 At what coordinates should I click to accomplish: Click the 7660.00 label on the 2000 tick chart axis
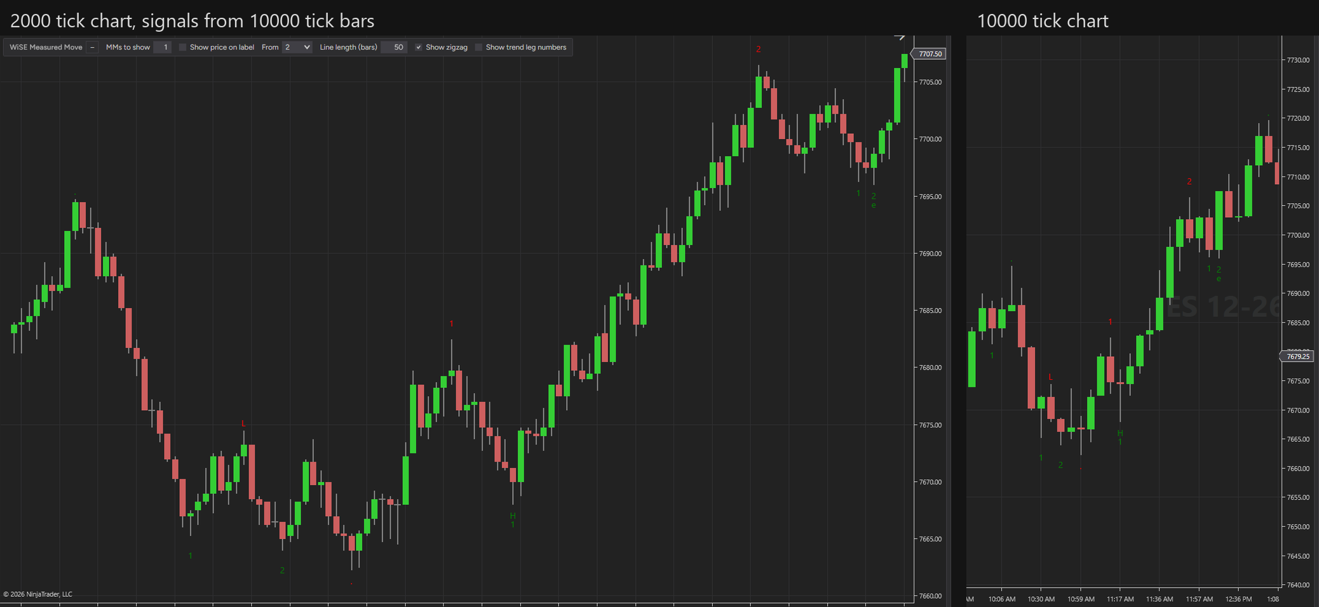click(930, 596)
